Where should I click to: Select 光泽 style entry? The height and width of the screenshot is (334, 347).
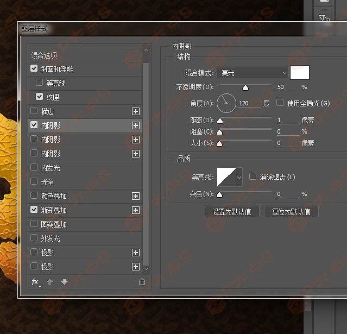click(85, 182)
